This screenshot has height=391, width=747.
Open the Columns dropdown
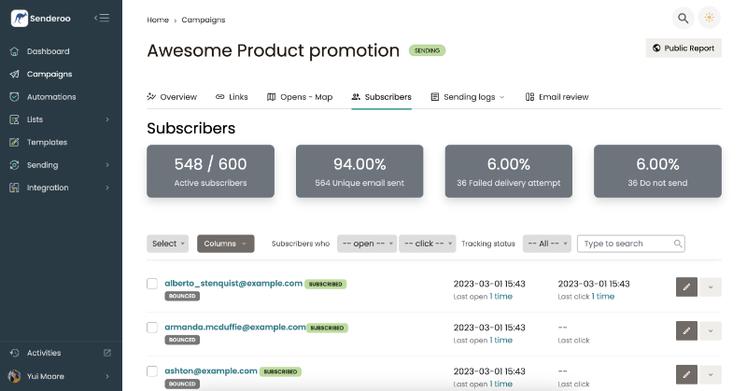tap(225, 244)
